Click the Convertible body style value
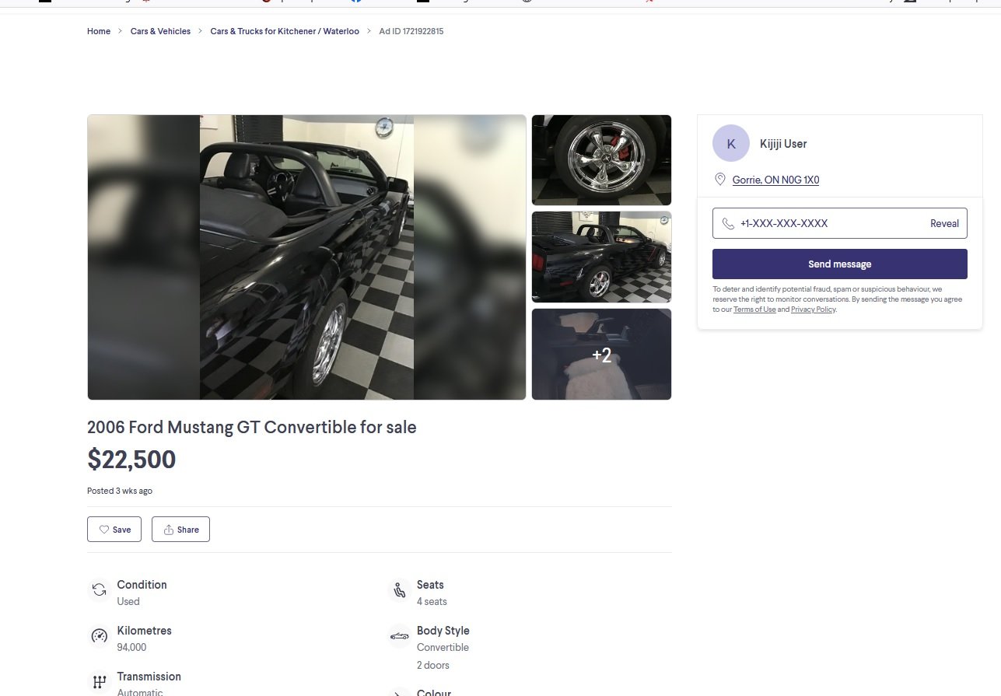The height and width of the screenshot is (696, 1001). (443, 647)
